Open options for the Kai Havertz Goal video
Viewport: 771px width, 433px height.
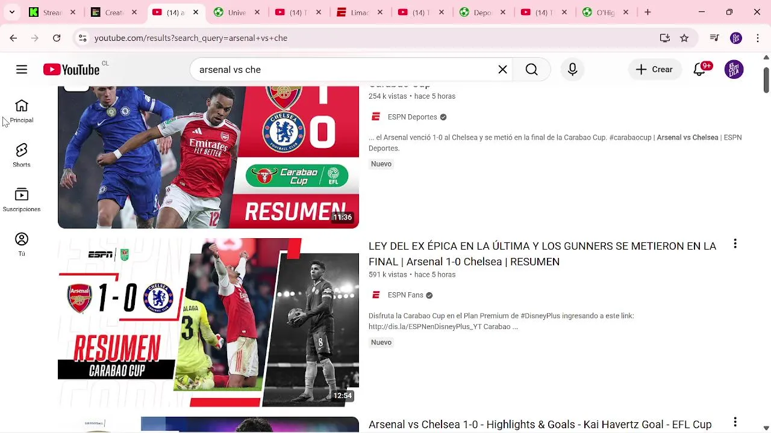[x=735, y=422]
